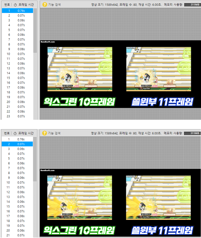Select frame 4 in the lower frame list
The width and height of the screenshot is (201, 238).
click(x=17, y=154)
